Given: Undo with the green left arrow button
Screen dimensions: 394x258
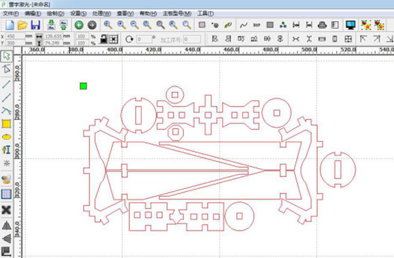Looking at the screenshot, I should click(x=79, y=25).
